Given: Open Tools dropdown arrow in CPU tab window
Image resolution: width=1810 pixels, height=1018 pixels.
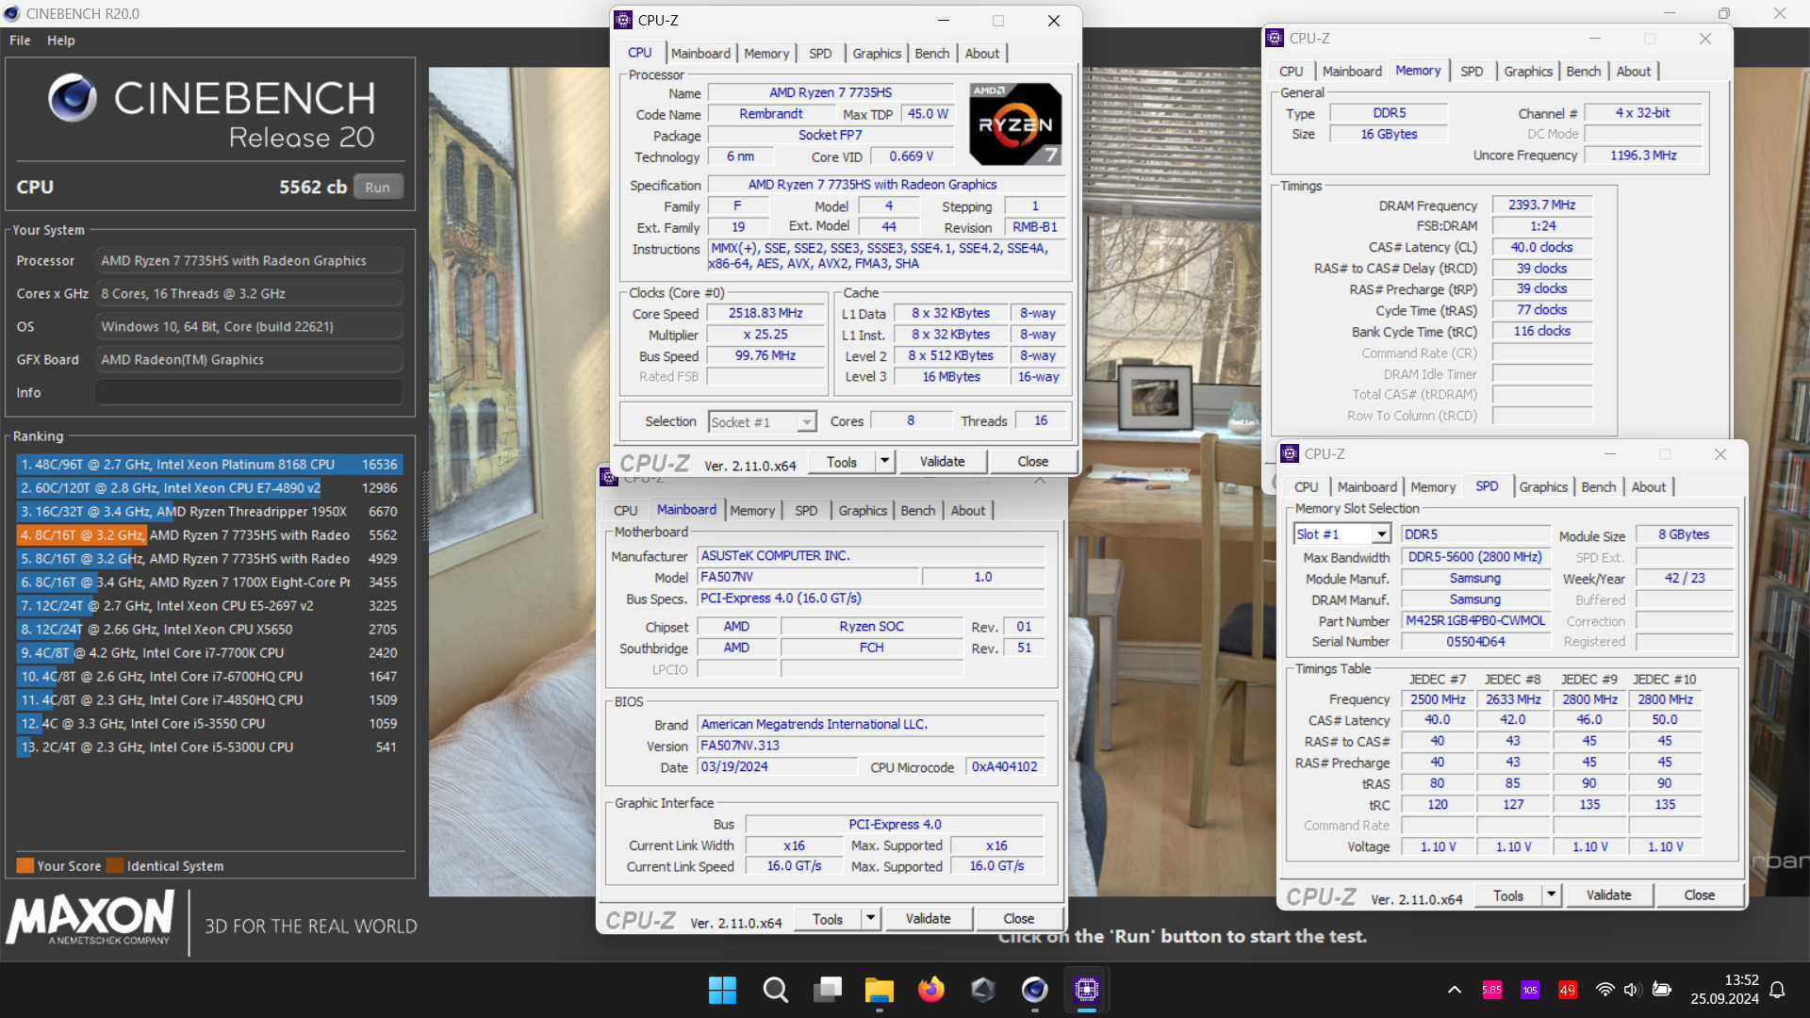Looking at the screenshot, I should (884, 461).
